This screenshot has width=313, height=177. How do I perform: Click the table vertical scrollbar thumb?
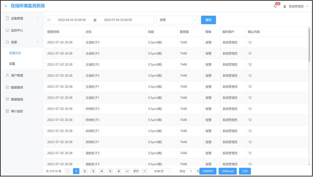pos(309,45)
